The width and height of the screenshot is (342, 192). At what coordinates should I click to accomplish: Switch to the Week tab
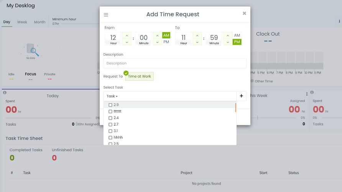(22, 22)
